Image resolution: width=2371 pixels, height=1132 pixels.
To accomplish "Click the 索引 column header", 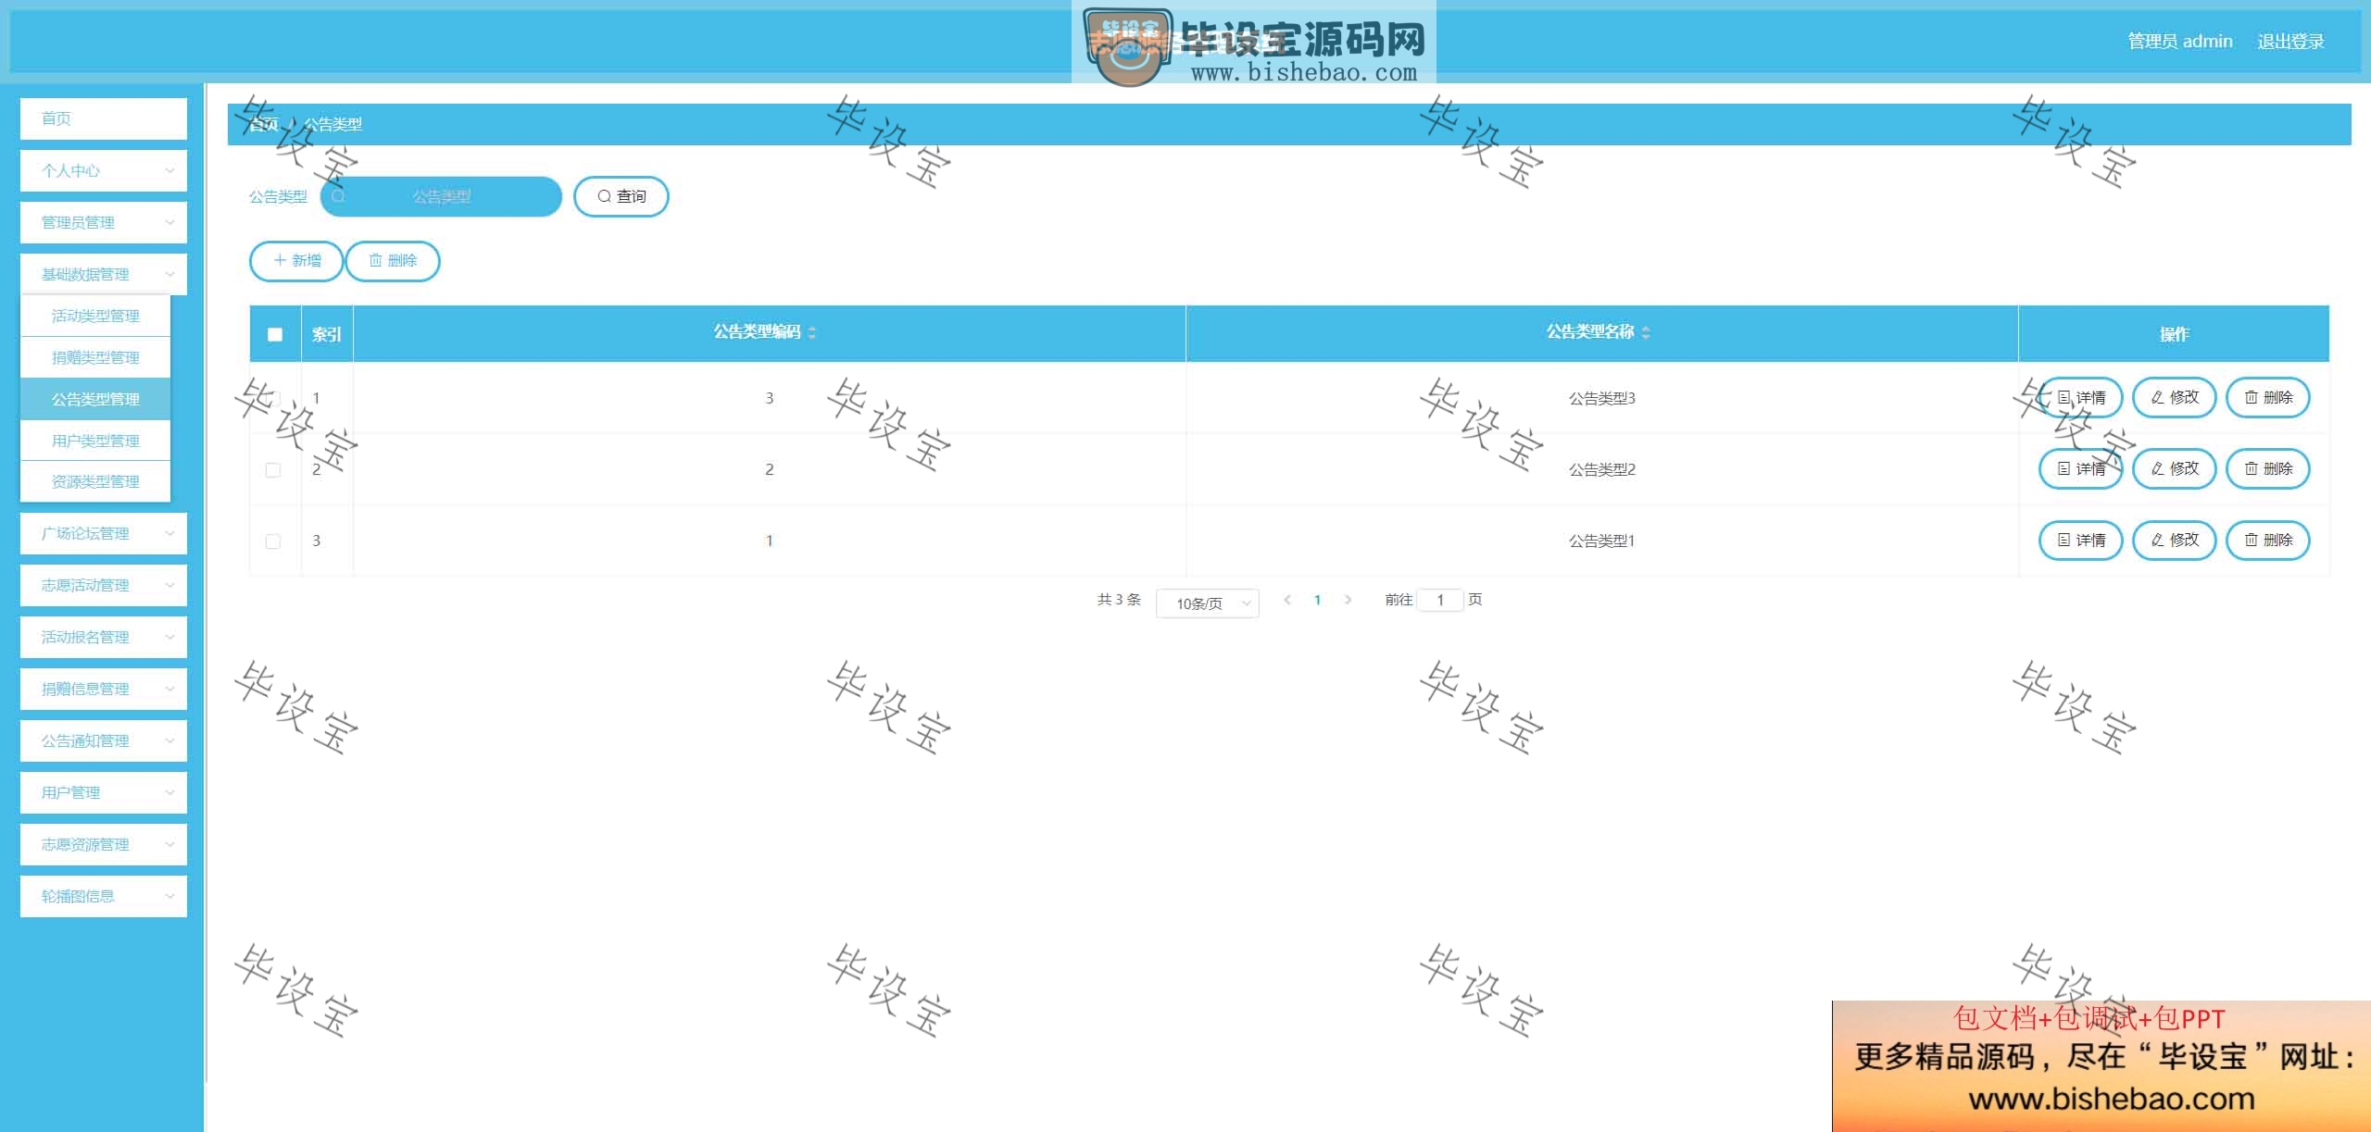I will click(327, 334).
